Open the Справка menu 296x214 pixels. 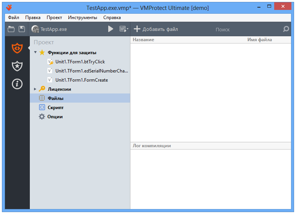point(112,18)
